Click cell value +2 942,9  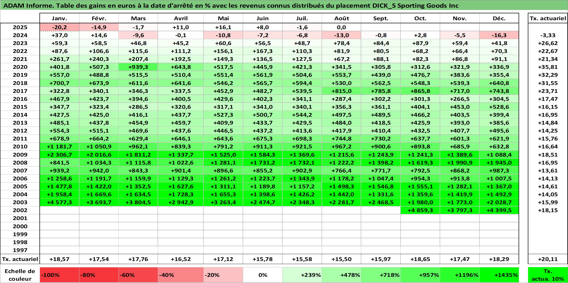(181, 202)
